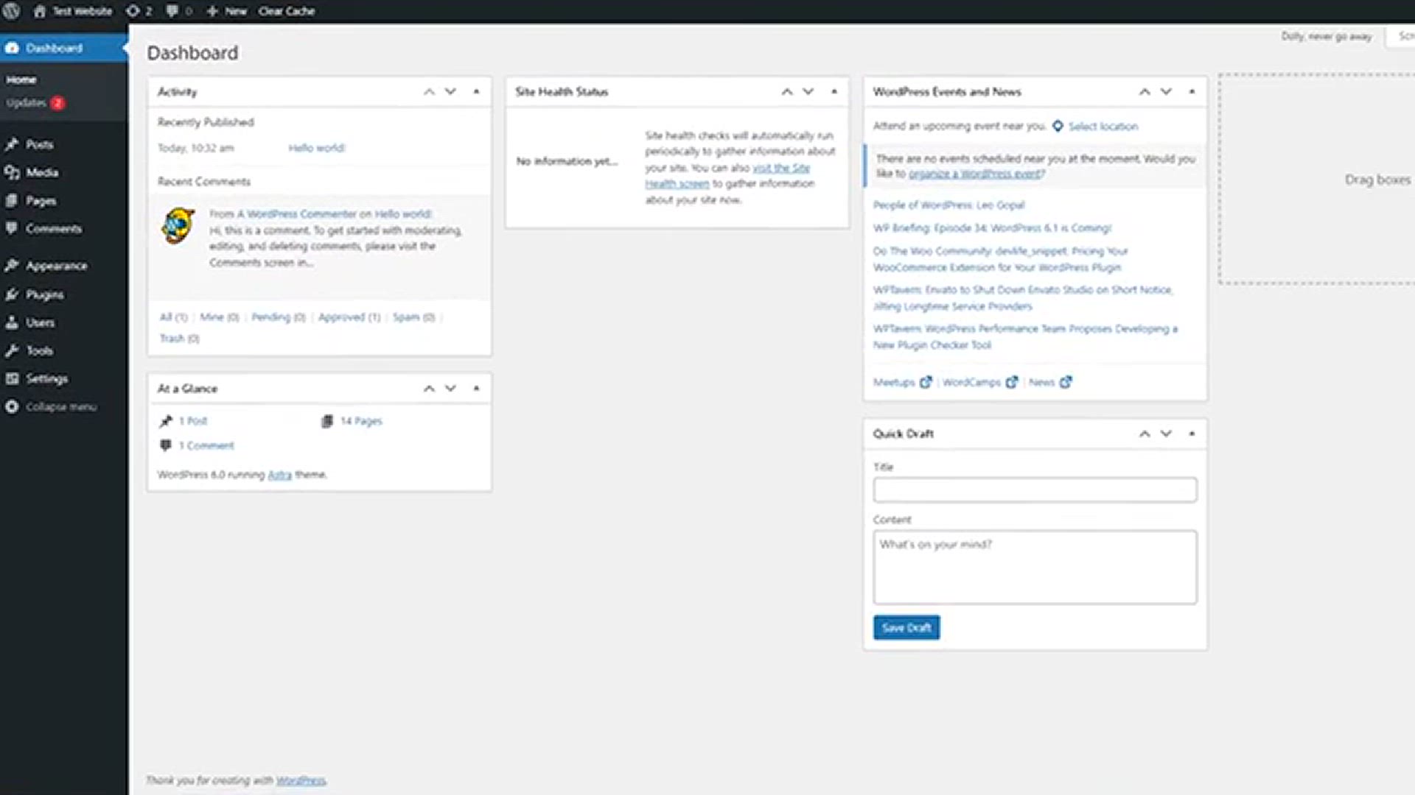Move Activity widget up

(429, 92)
